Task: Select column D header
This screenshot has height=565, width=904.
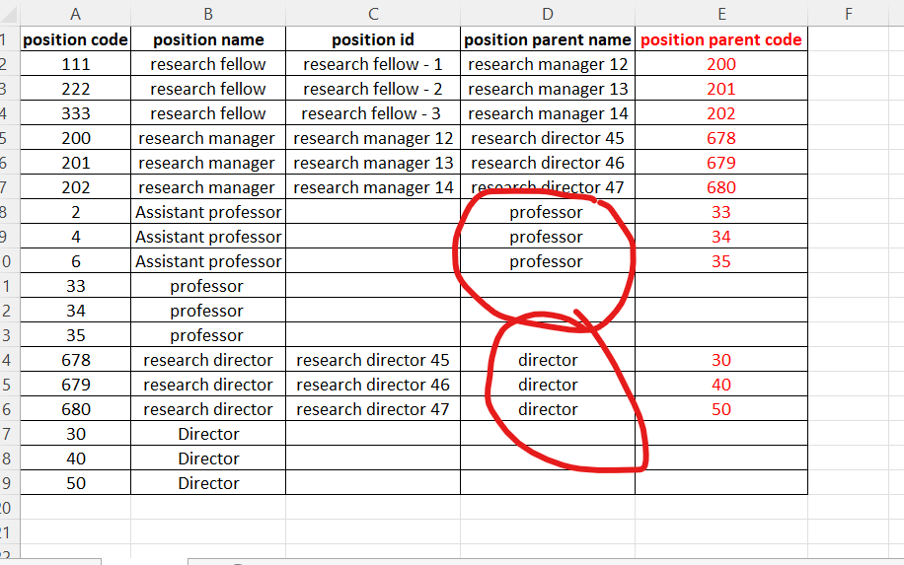Action: (x=547, y=13)
